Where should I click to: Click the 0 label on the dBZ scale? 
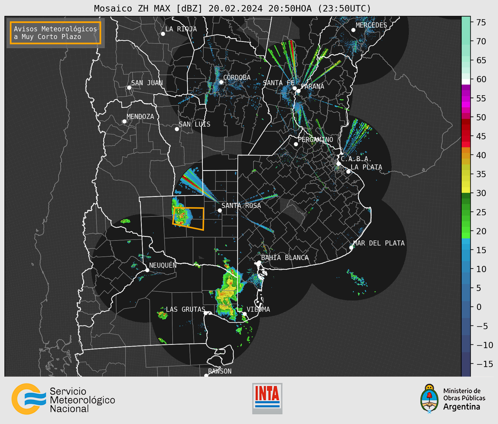point(479,307)
